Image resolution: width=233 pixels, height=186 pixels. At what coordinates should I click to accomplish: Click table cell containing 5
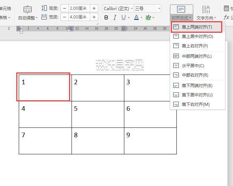pyautogui.click(x=98, y=114)
